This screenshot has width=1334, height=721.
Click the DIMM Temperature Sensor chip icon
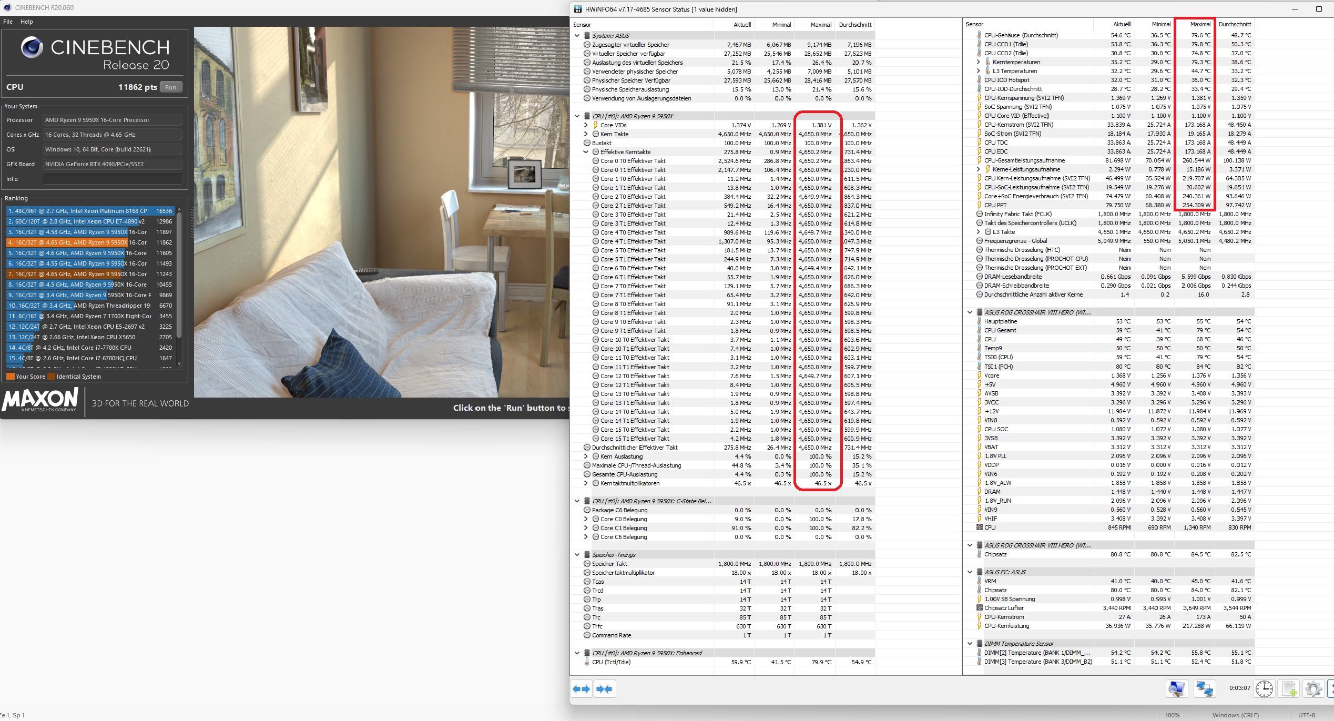[979, 644]
